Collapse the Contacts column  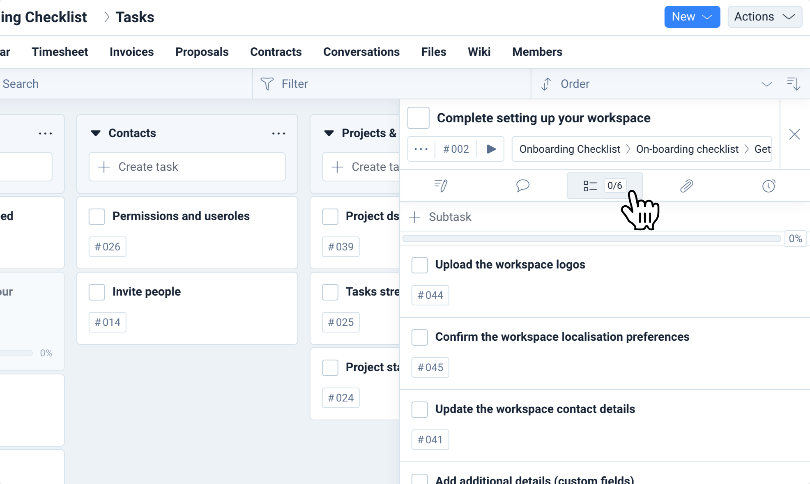96,133
